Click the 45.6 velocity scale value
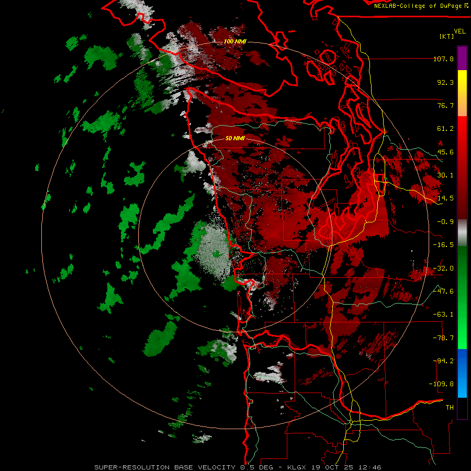 point(445,152)
